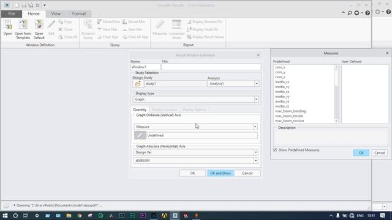Click the scroll down arrow of predefined list
Screen dimensions: 392x220
tap(336, 121)
